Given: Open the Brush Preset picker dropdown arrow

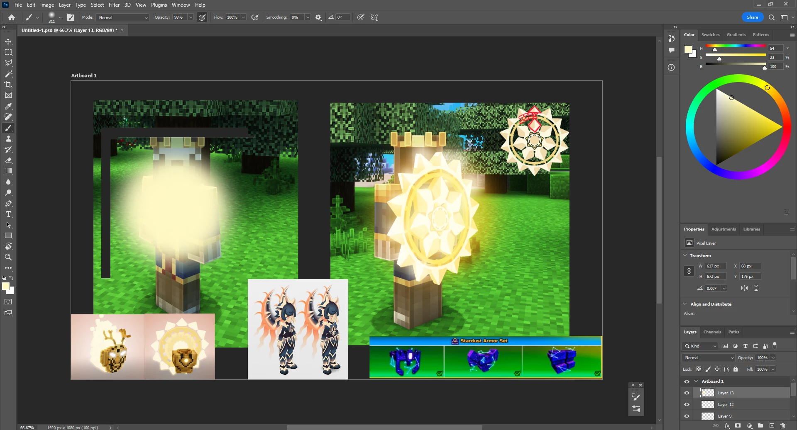Looking at the screenshot, I should (60, 17).
